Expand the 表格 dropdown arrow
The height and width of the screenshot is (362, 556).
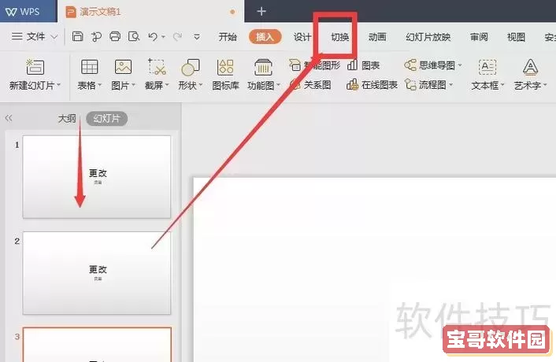pyautogui.click(x=100, y=85)
